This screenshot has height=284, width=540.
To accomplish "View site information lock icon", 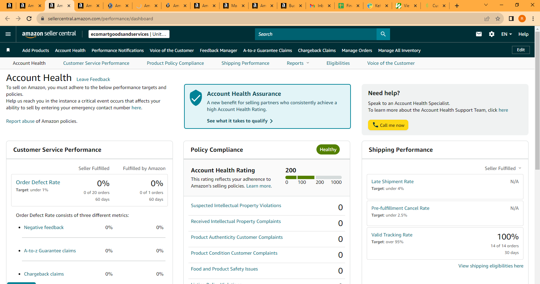I will click(x=43, y=19).
